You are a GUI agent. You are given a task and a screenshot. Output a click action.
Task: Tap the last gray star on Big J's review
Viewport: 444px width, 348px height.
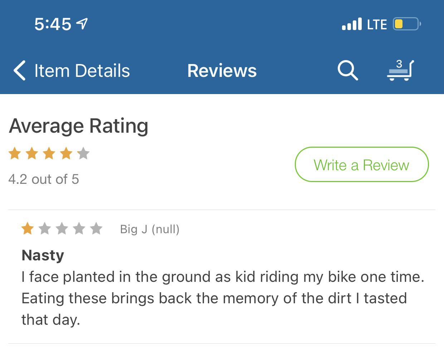[x=96, y=228]
